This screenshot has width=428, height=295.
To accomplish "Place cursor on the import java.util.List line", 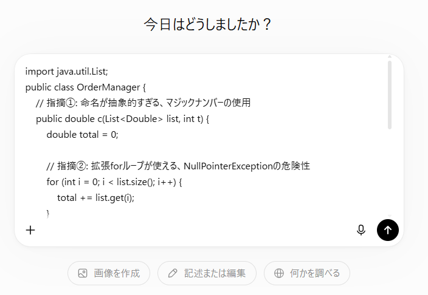I will pos(67,72).
